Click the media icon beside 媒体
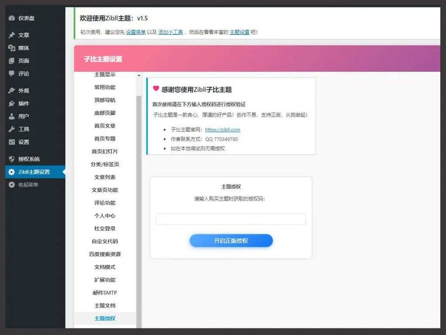The width and height of the screenshot is (446, 335). [12, 48]
